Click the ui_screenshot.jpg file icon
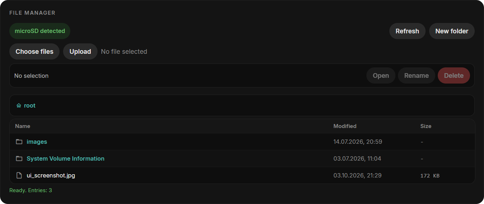Screen dimensions: 484x204 (19, 175)
